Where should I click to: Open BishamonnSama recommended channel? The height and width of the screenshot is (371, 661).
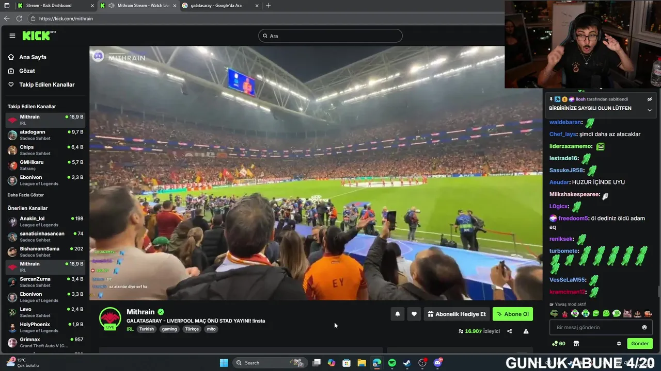tap(45, 251)
